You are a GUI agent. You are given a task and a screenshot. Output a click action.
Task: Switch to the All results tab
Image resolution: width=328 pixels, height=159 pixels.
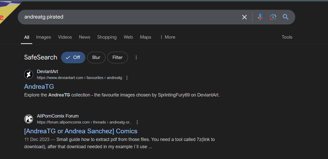pyautogui.click(x=27, y=37)
